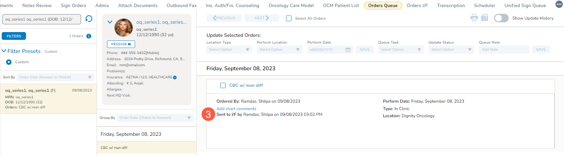
Task: Tick the CBC w/ man diff checkbox
Action: pos(223,85)
